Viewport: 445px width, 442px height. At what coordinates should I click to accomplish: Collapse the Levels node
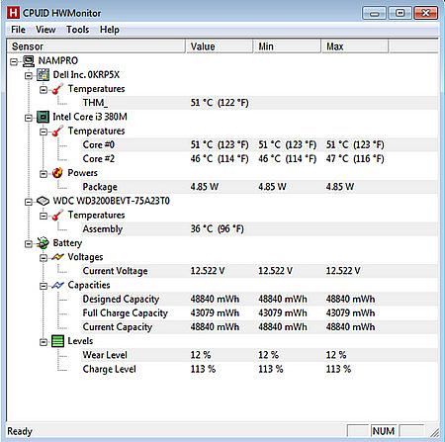coord(44,342)
